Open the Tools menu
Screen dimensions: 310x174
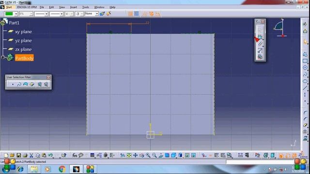point(85,7)
